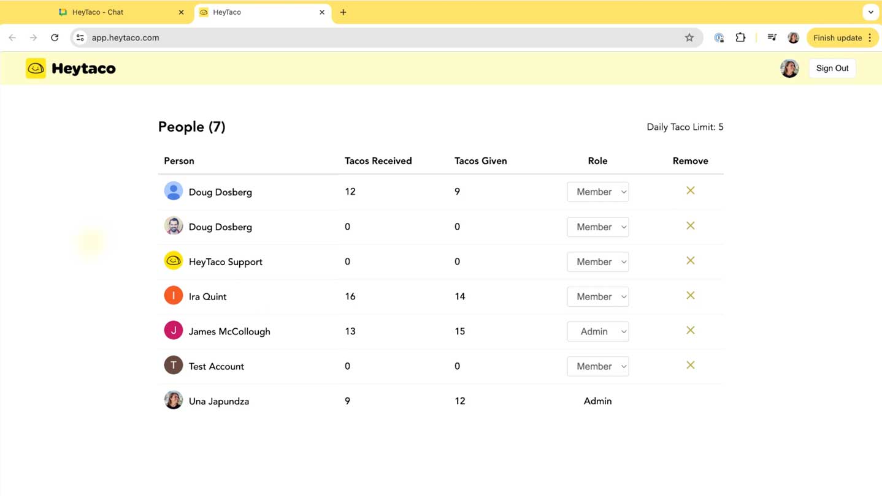
Task: Click photo avatar of second Doug Dosberg
Action: point(174,226)
